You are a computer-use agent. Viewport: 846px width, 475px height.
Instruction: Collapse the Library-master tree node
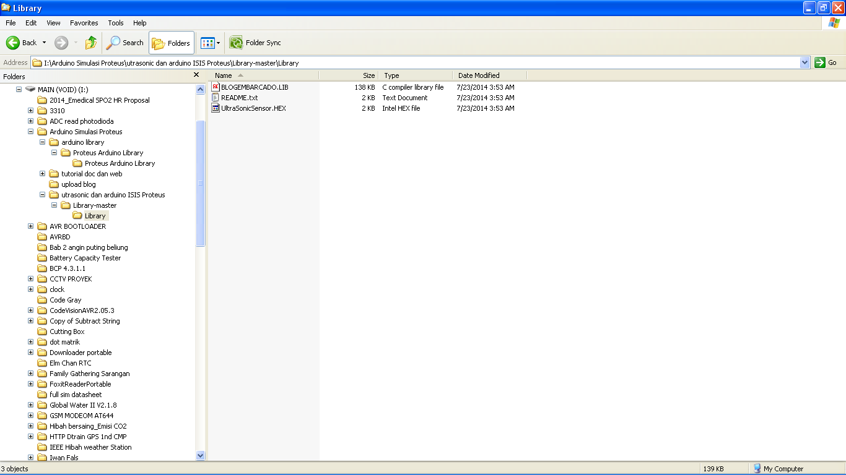point(55,205)
